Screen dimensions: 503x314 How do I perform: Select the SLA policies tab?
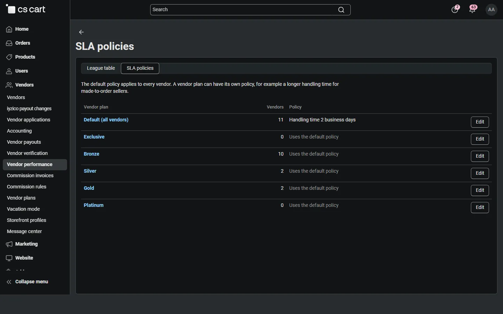[140, 68]
